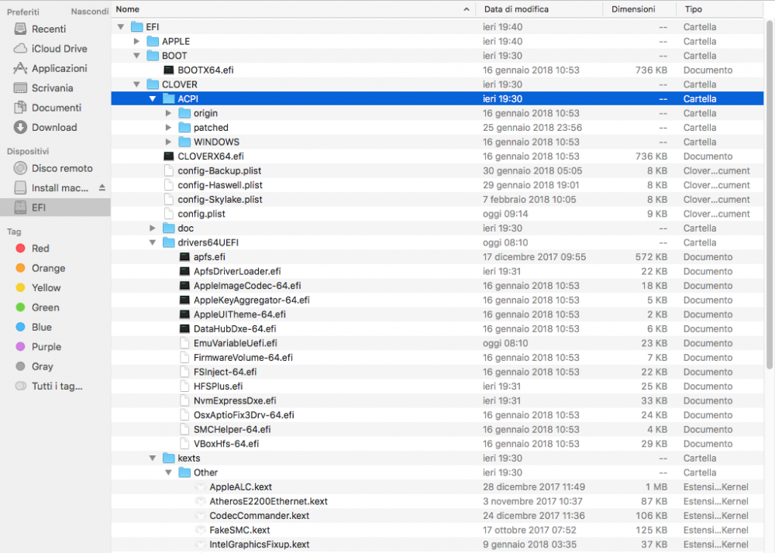Viewport: 775px width, 553px height.
Task: Click Nascondi to hide Preferiti
Action: pos(89,12)
